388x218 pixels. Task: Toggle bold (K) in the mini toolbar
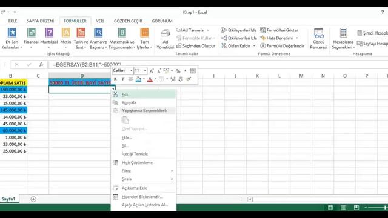pos(115,79)
